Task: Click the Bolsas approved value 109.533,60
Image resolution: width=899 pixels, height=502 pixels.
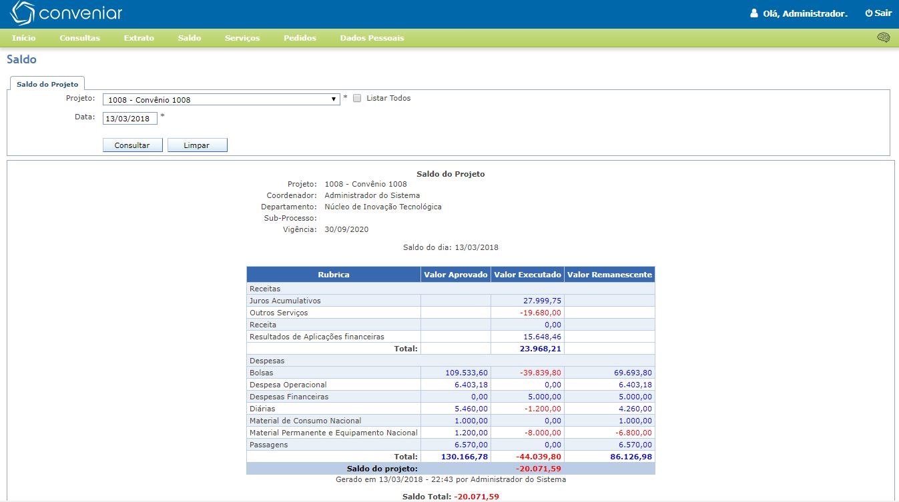Action: 467,373
